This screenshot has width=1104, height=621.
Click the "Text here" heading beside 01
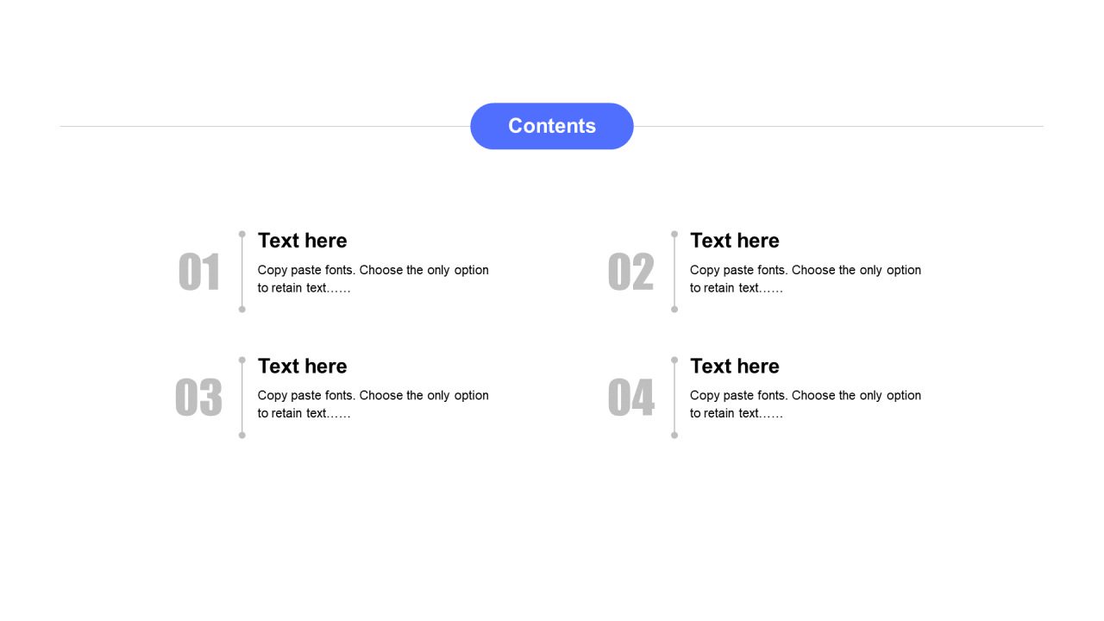click(302, 241)
